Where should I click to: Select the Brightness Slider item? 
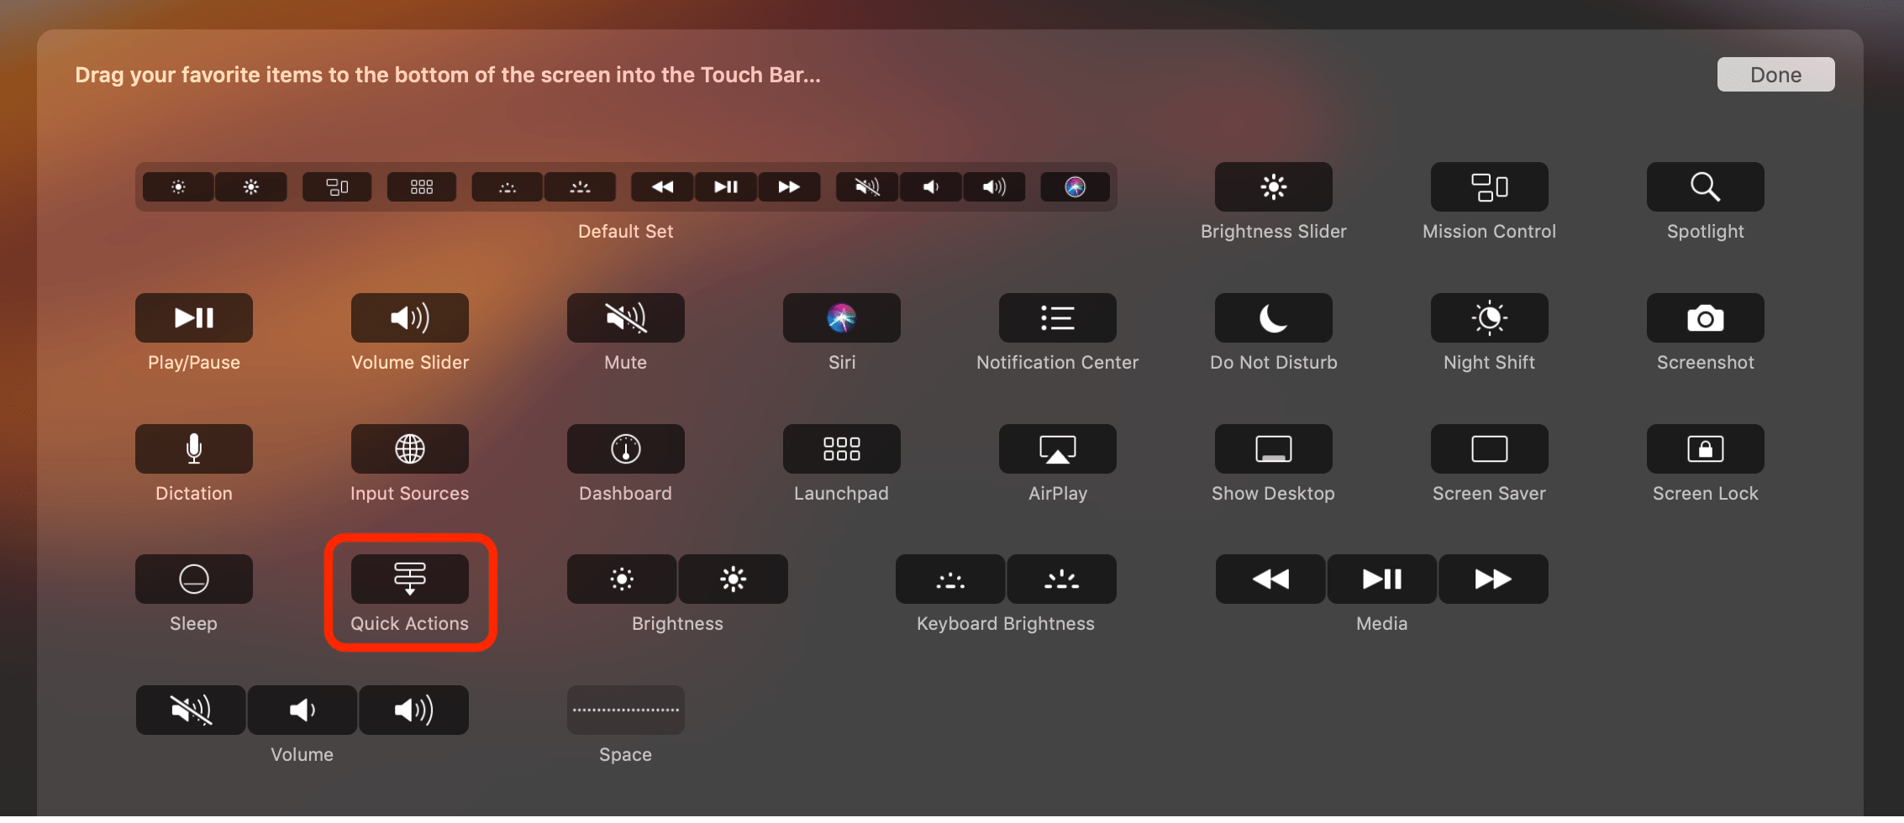pyautogui.click(x=1273, y=186)
